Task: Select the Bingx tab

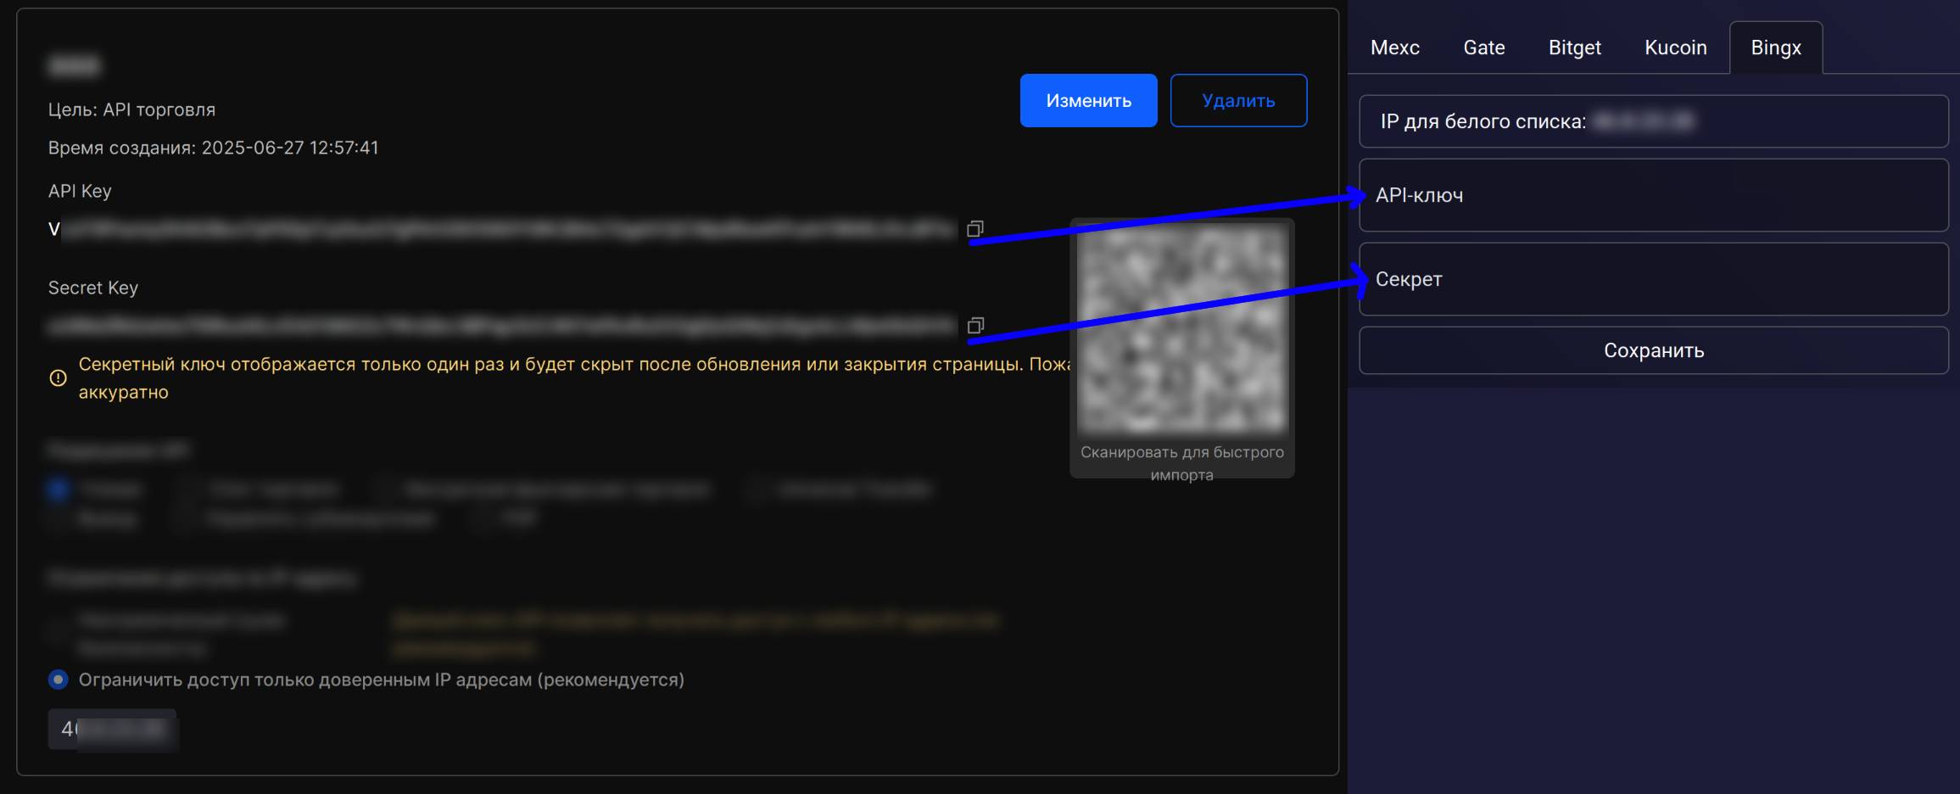Action: click(1776, 48)
